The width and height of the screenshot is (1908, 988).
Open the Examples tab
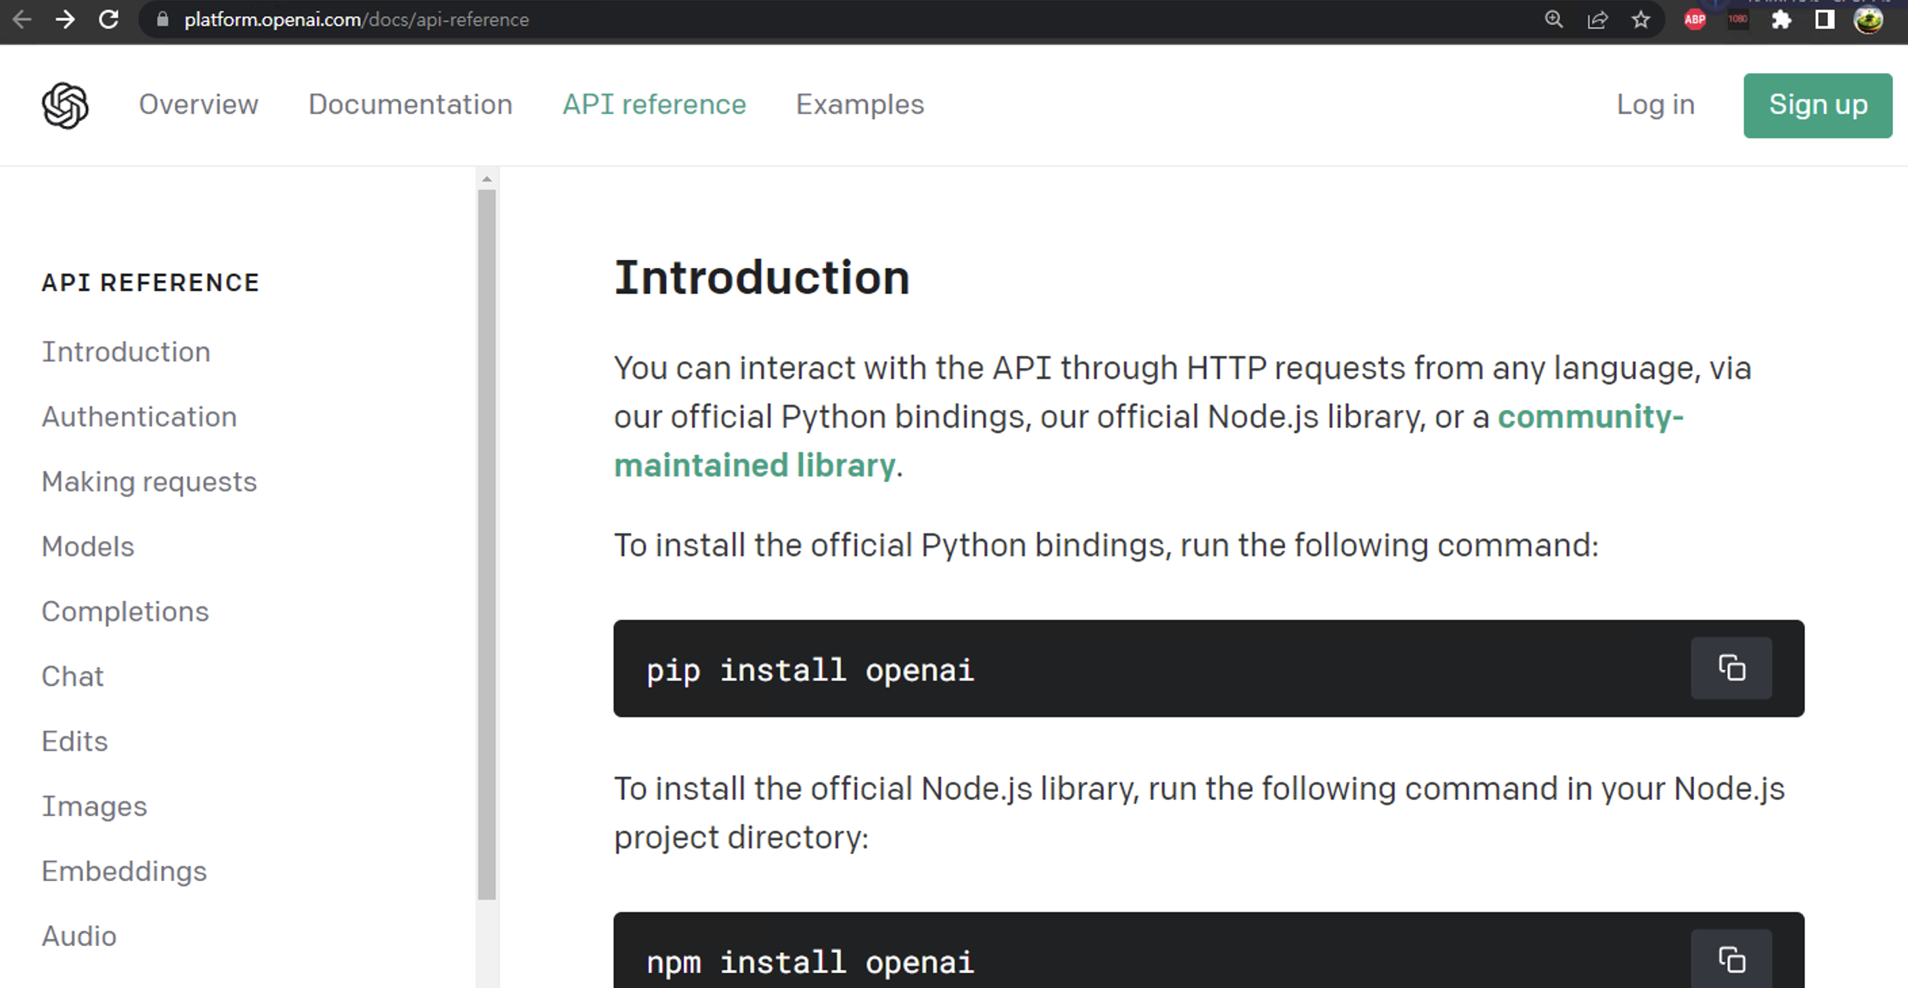click(x=860, y=105)
